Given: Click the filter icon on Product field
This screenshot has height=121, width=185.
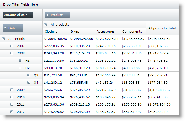Looking at the screenshot, I should [x=48, y=15].
